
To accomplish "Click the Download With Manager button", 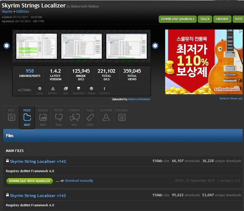I will point(30,181).
